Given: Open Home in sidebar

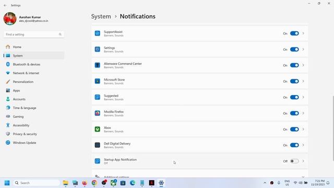Looking at the screenshot, I should click(34, 47).
